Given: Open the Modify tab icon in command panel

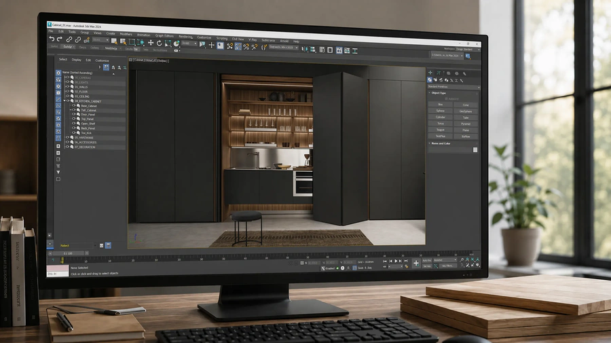Looking at the screenshot, I should (x=439, y=73).
